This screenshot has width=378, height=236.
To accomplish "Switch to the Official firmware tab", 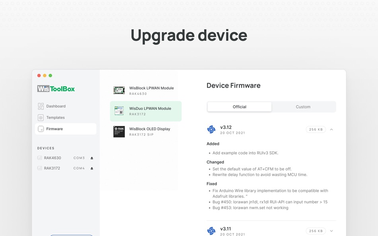I will click(240, 107).
